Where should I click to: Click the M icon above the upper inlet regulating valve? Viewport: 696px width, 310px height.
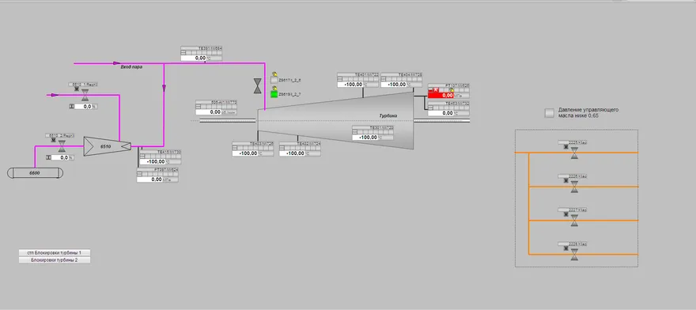coord(78,89)
